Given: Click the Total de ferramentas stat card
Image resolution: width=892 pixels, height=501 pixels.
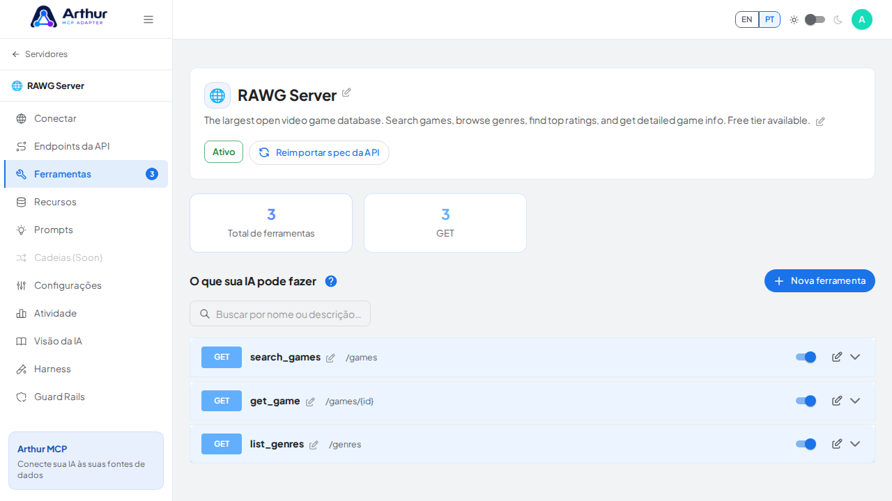Looking at the screenshot, I should pos(271,223).
